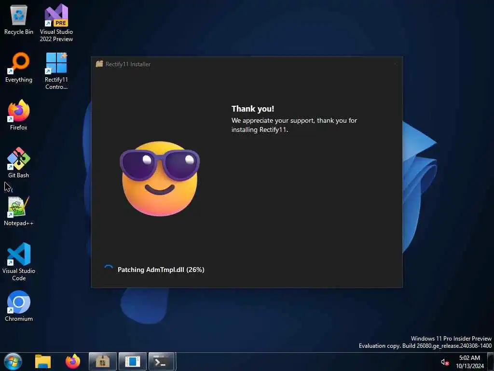The width and height of the screenshot is (494, 371).
Task: Open File Explorer from taskbar
Action: pos(43,361)
